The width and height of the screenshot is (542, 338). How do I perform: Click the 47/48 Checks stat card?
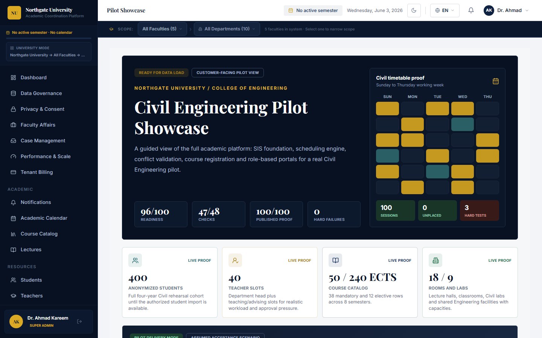coord(218,214)
